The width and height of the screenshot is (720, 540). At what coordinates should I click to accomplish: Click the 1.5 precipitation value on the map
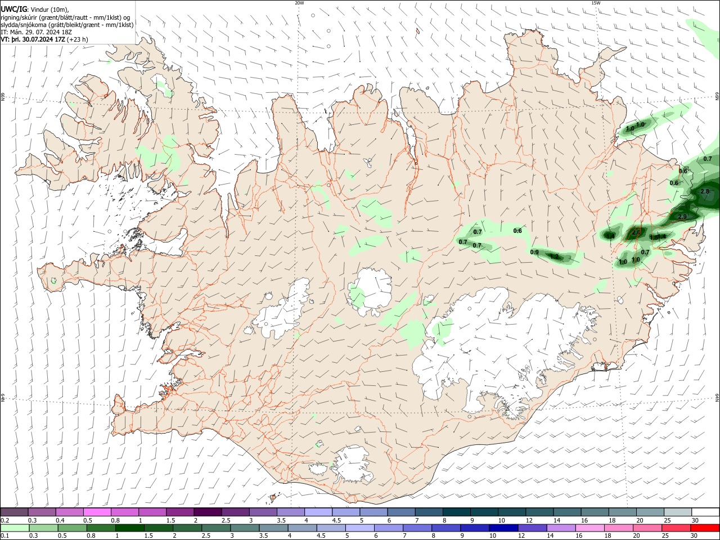coord(653,237)
